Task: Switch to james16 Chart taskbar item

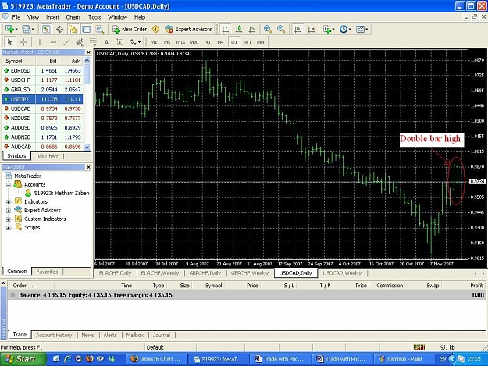Action: (156, 359)
